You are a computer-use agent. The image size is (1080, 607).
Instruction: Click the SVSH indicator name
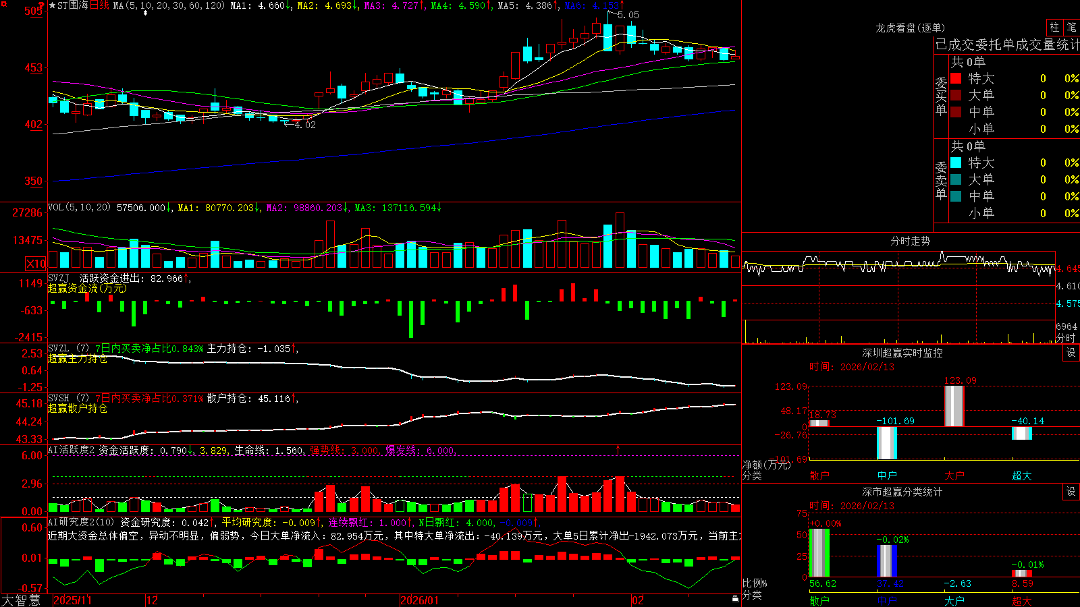pos(59,398)
